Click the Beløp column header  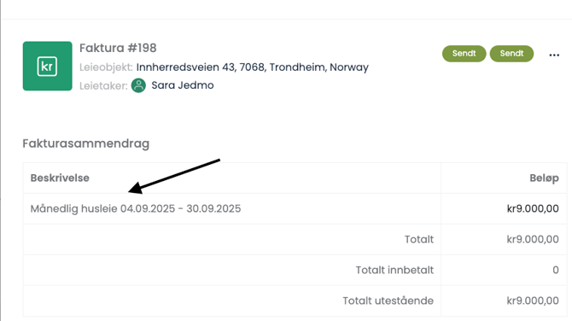544,178
